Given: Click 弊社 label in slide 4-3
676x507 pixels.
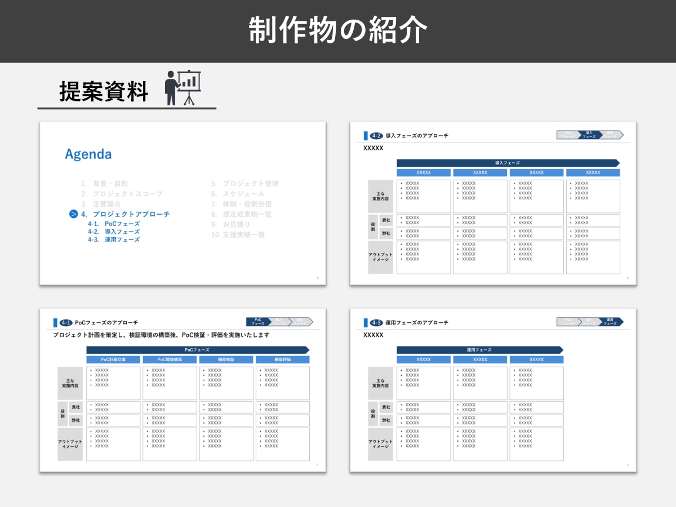Looking at the screenshot, I should [x=386, y=420].
